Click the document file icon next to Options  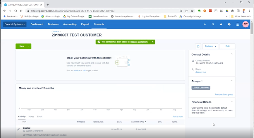point(198,46)
